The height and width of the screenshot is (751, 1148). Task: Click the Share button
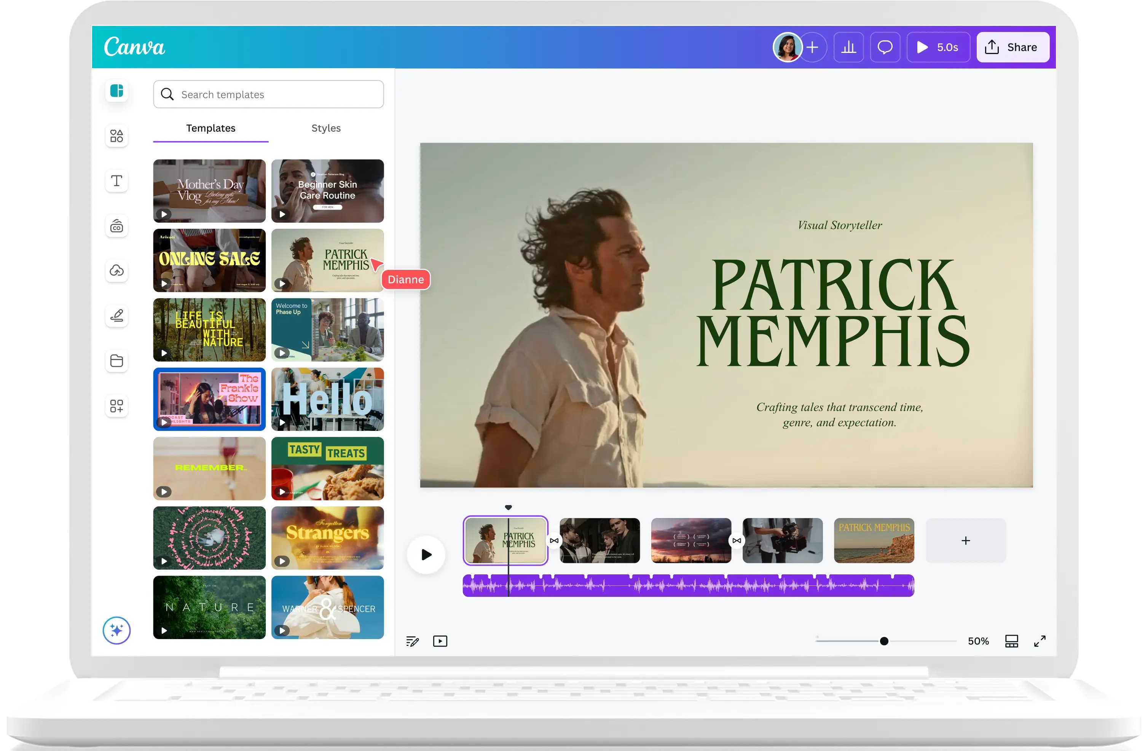1012,47
